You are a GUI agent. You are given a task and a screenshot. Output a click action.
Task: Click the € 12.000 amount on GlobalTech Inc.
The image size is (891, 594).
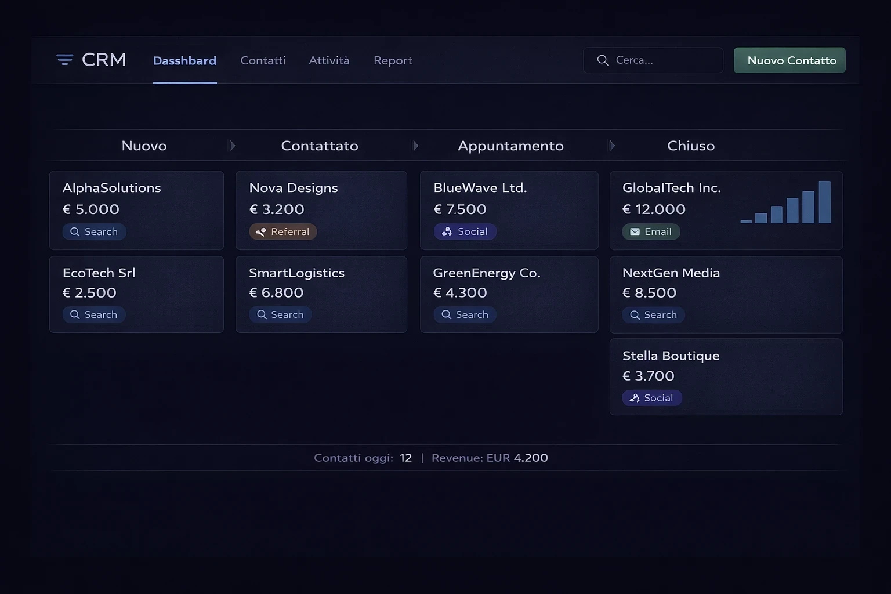[x=654, y=209]
